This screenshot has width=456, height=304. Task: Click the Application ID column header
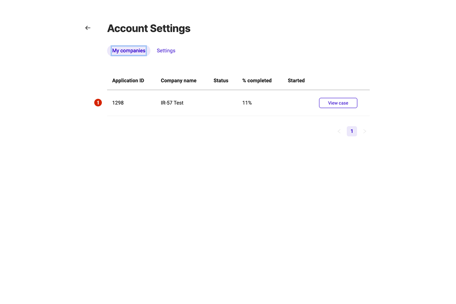pos(128,81)
